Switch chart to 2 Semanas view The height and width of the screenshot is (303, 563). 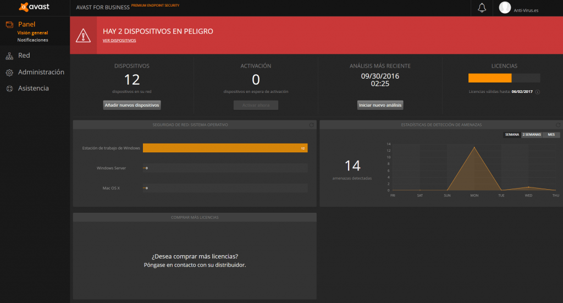(532, 135)
